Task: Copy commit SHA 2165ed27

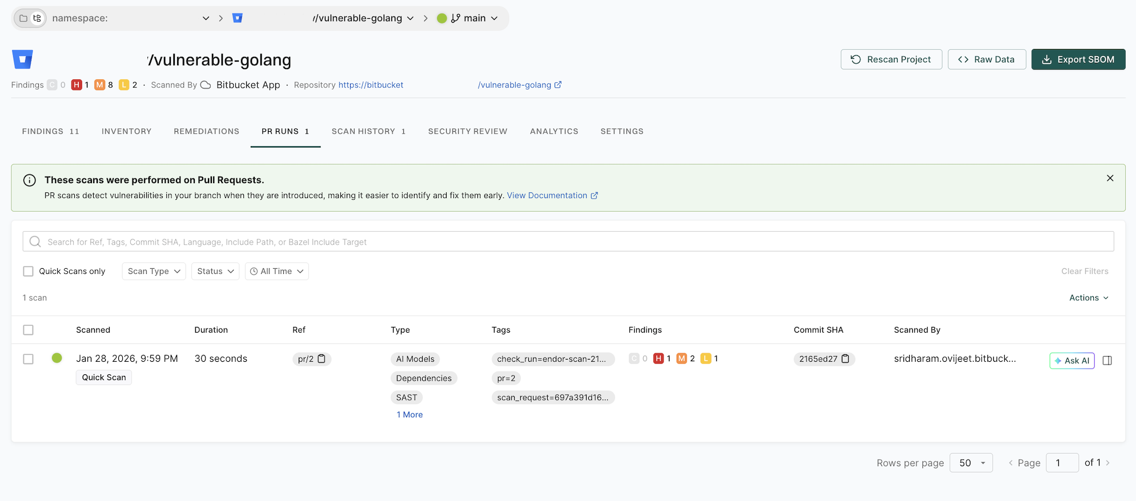Action: coord(845,359)
